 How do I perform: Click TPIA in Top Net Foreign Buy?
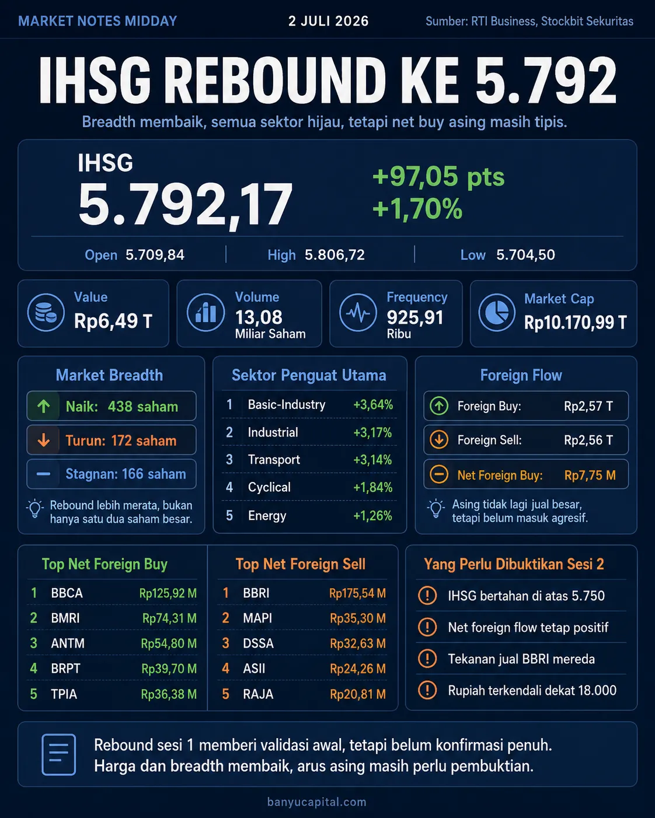pos(64,694)
